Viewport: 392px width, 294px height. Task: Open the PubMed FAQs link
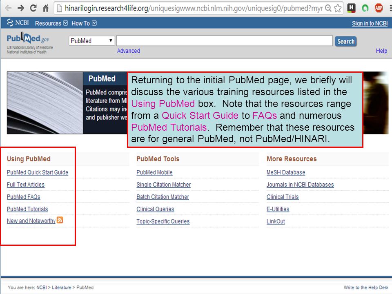click(24, 197)
